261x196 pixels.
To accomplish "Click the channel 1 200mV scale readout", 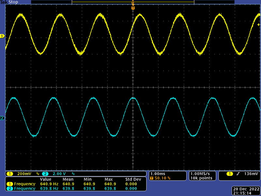I will click(x=24, y=174).
